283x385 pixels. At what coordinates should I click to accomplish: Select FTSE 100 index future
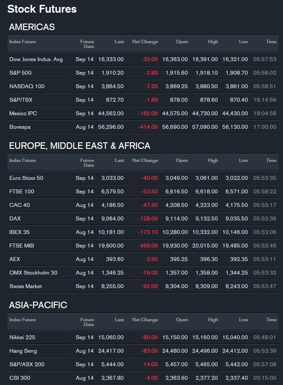tap(21, 192)
